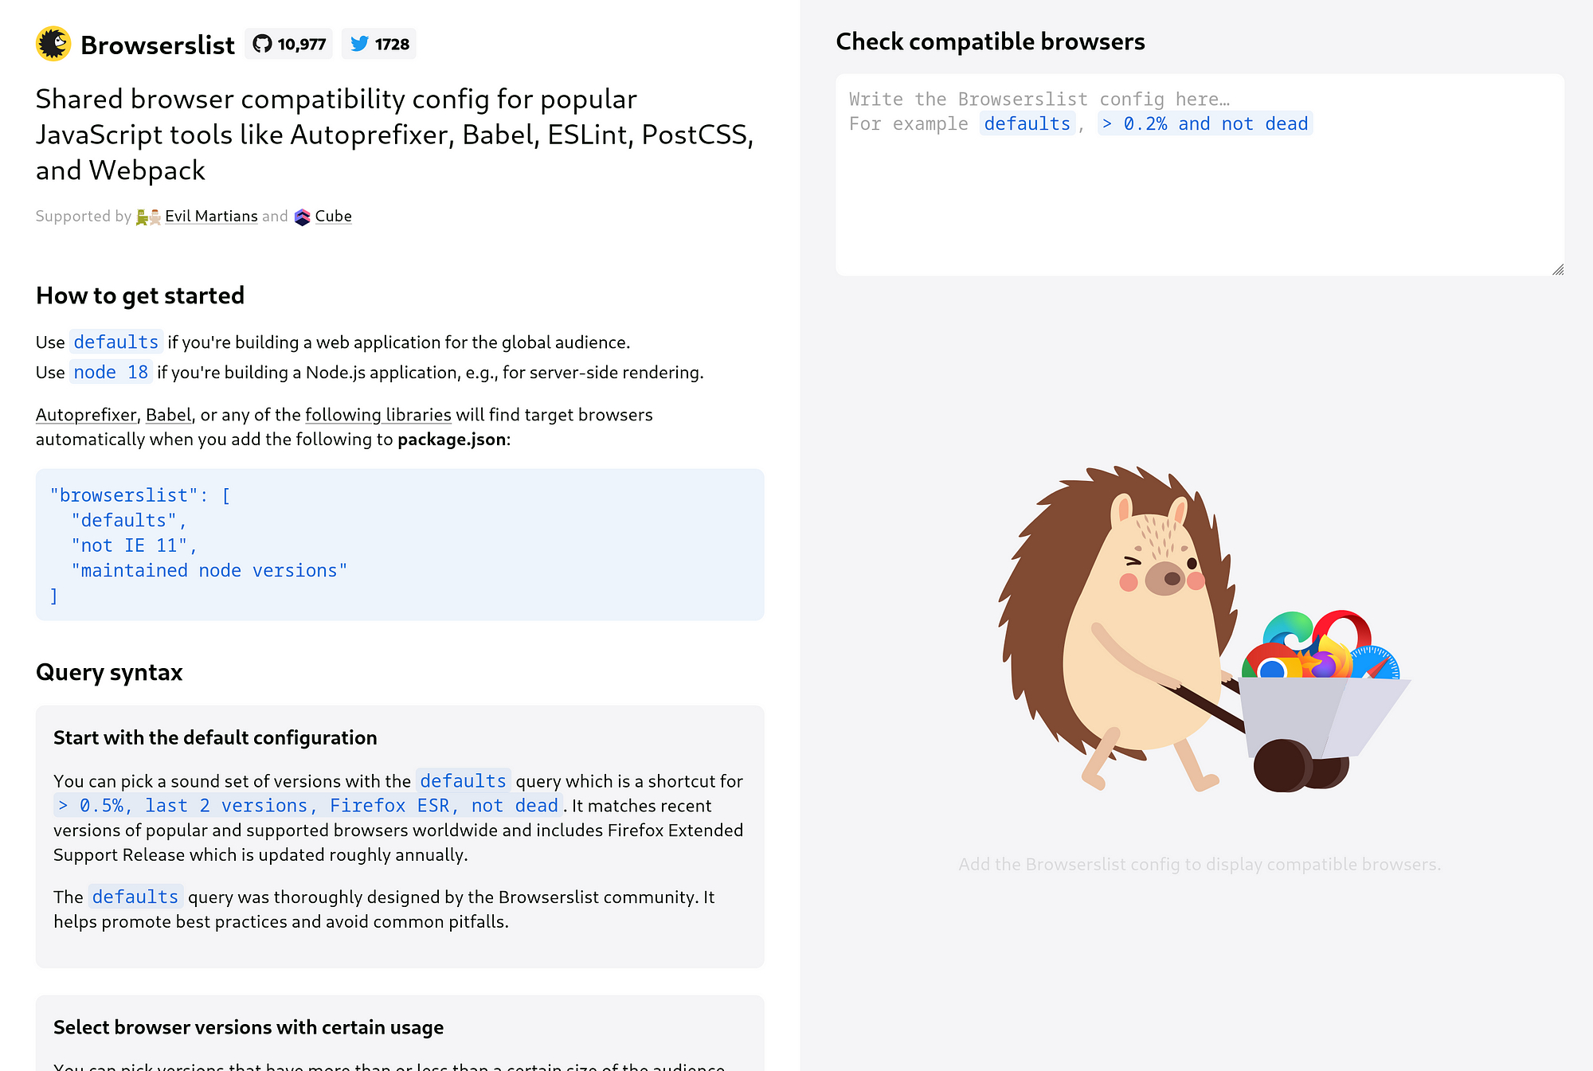This screenshot has height=1071, width=1593.
Task: Open the GitHub stars badge icon
Action: (x=263, y=44)
